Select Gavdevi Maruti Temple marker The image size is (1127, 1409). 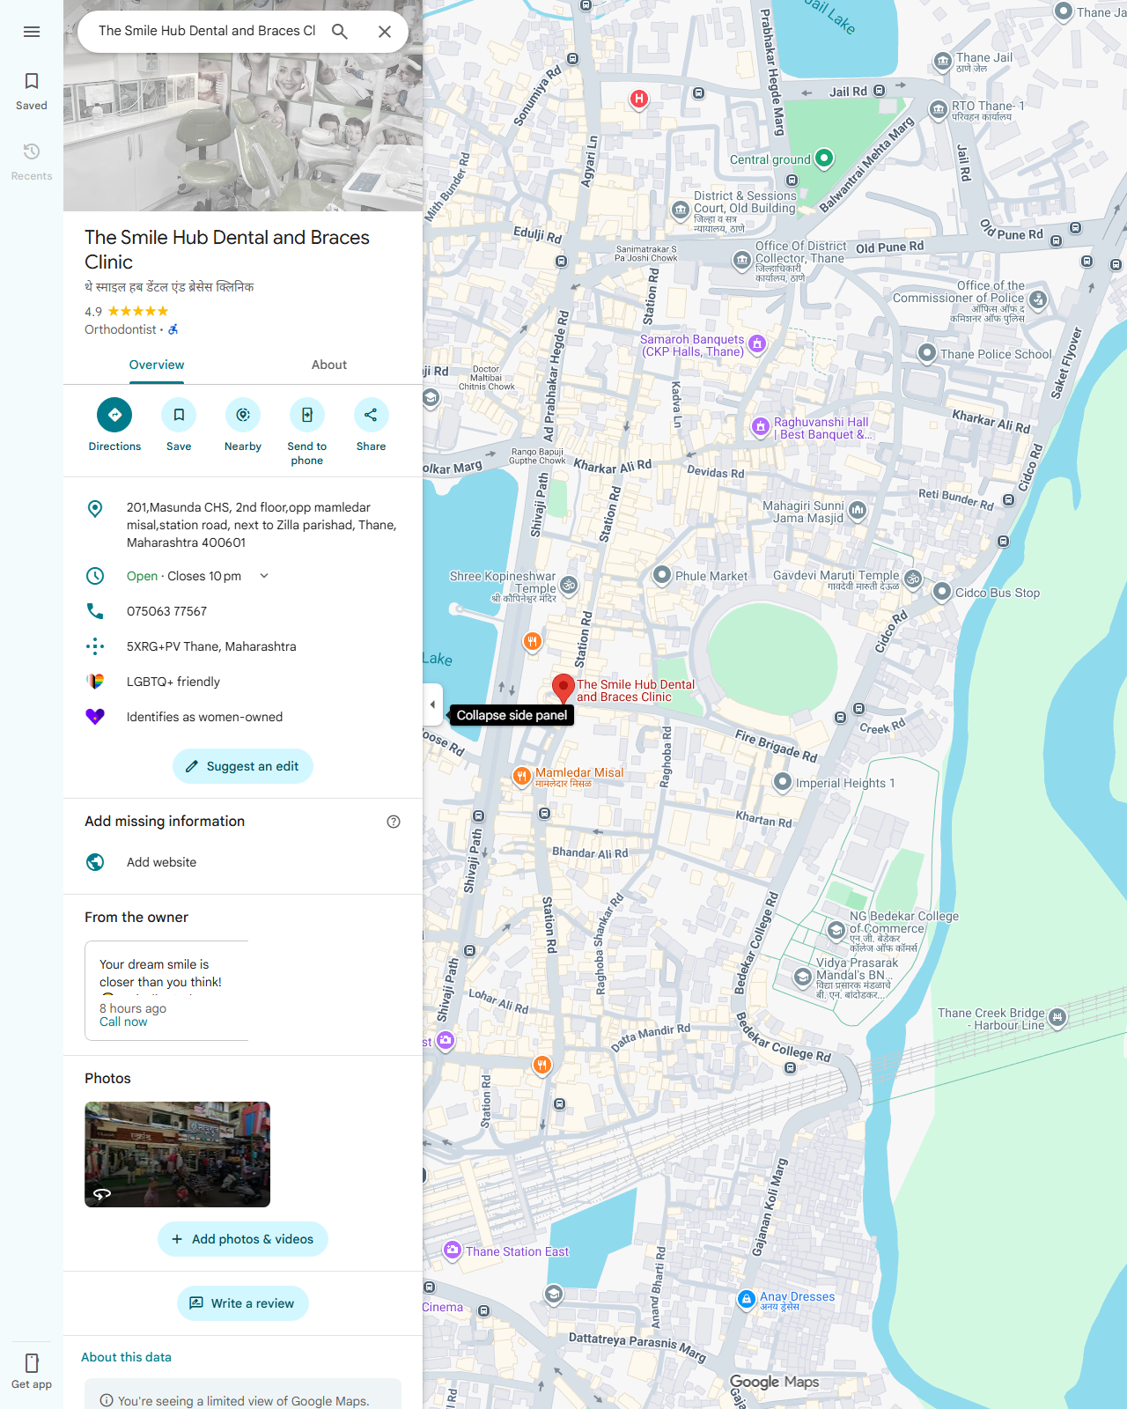(x=913, y=579)
